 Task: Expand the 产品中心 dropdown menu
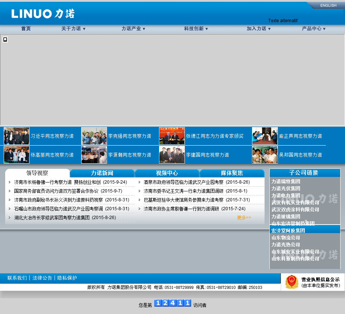[314, 28]
